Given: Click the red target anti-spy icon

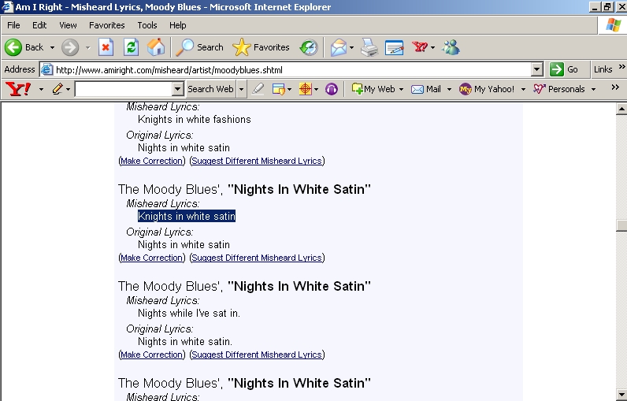Looking at the screenshot, I should [305, 89].
